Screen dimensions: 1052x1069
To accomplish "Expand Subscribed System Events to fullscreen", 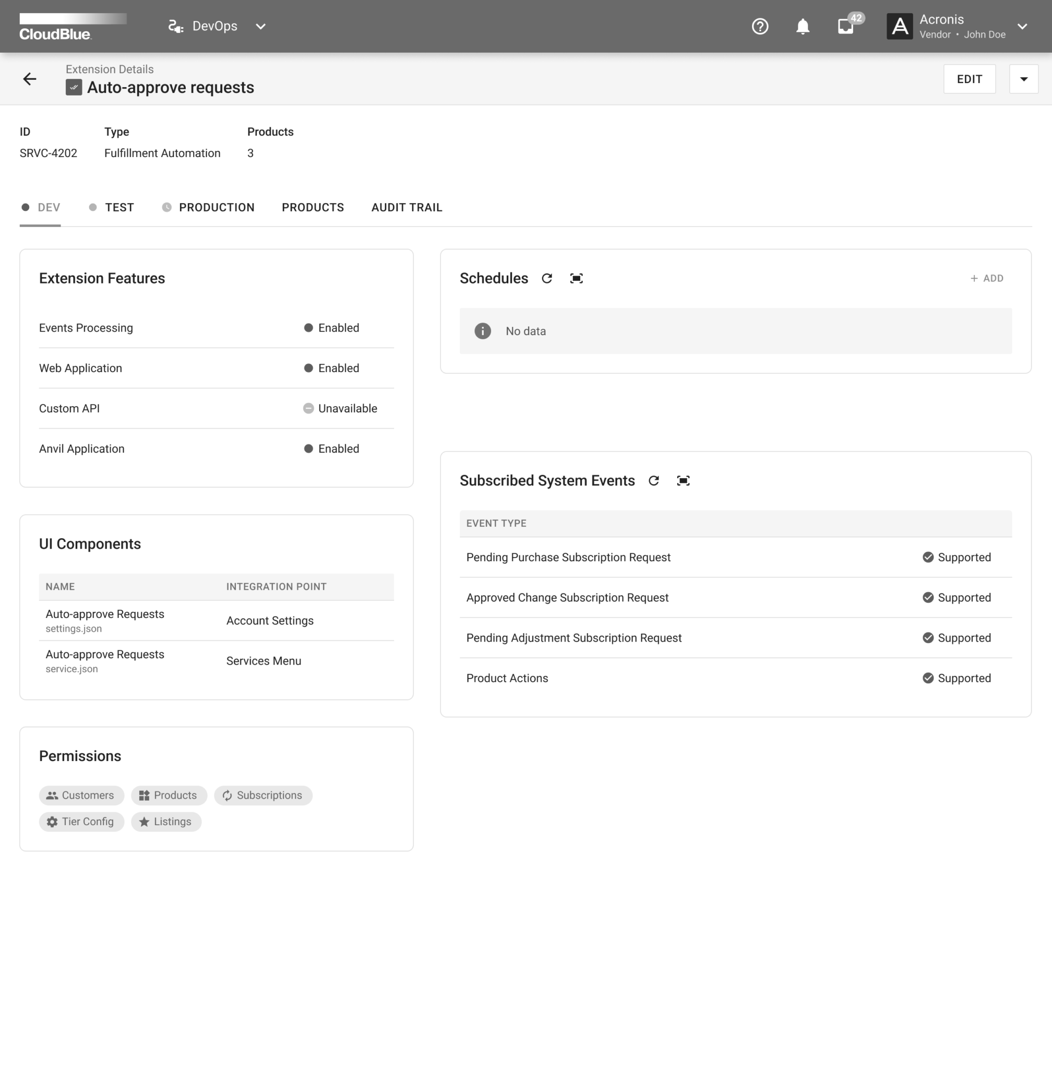I will [x=684, y=480].
